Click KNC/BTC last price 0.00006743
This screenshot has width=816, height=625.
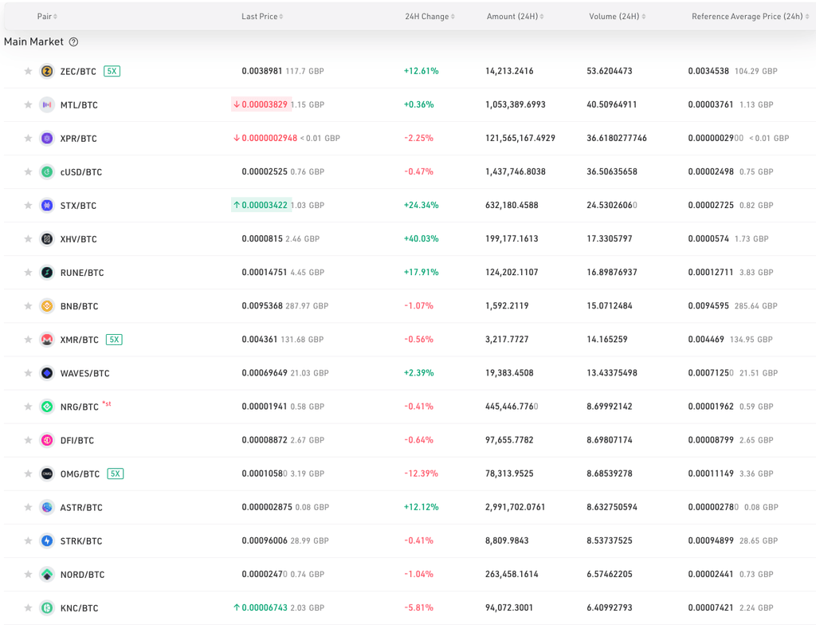(265, 607)
